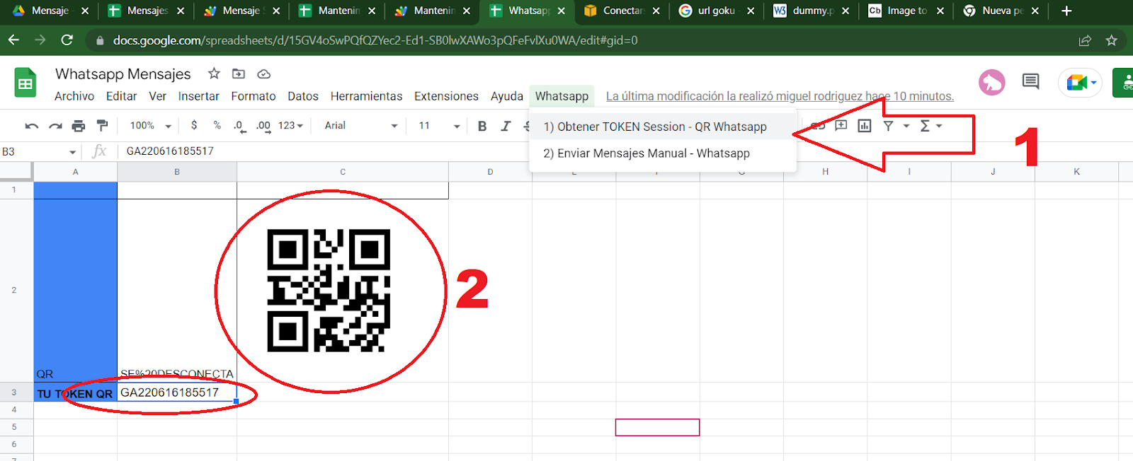Expand filter views dropdown arrow
1133x461 pixels.
906,126
